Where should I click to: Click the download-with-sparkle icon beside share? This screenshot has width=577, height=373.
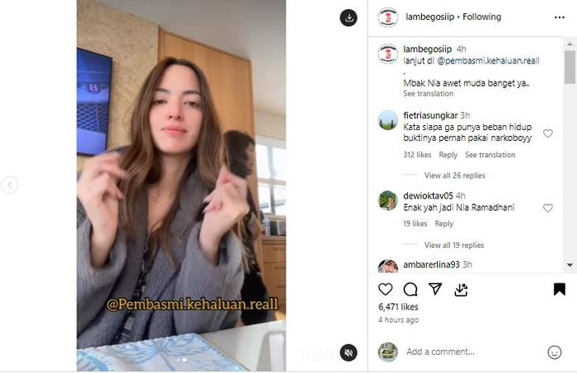[461, 290]
